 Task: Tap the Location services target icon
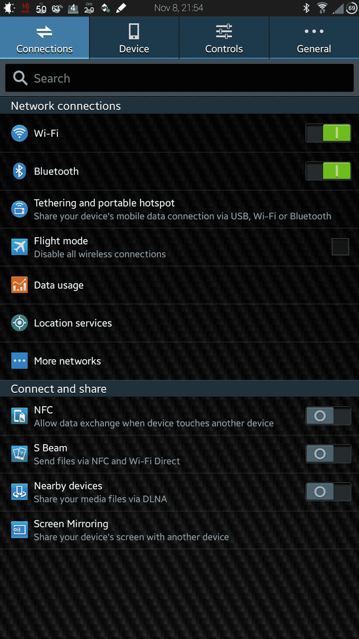(x=19, y=323)
